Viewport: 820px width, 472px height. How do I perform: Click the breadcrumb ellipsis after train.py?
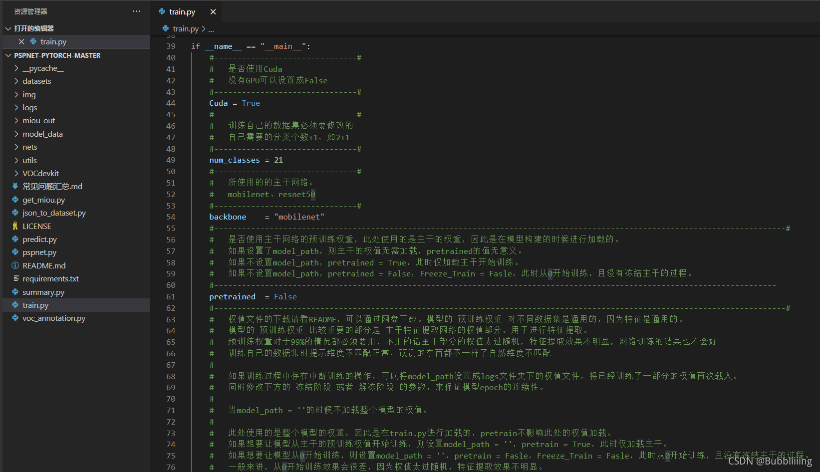(211, 29)
